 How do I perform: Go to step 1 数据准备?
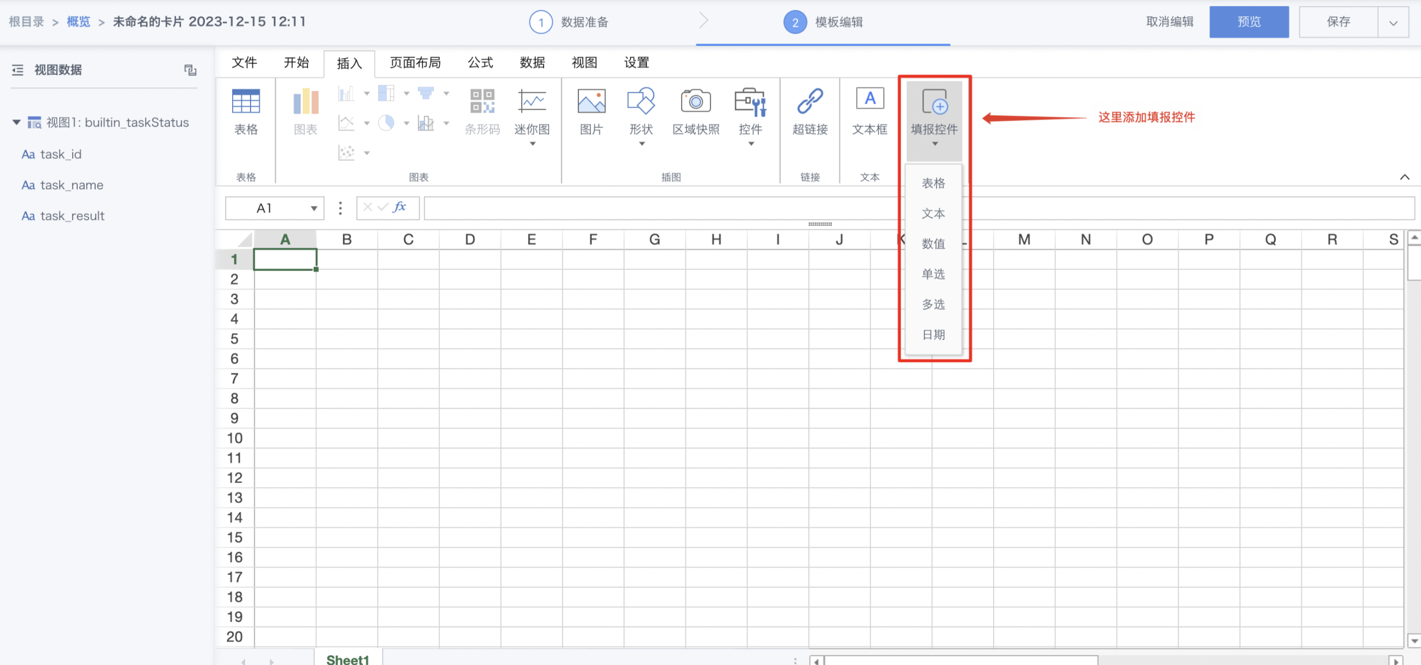tap(569, 22)
